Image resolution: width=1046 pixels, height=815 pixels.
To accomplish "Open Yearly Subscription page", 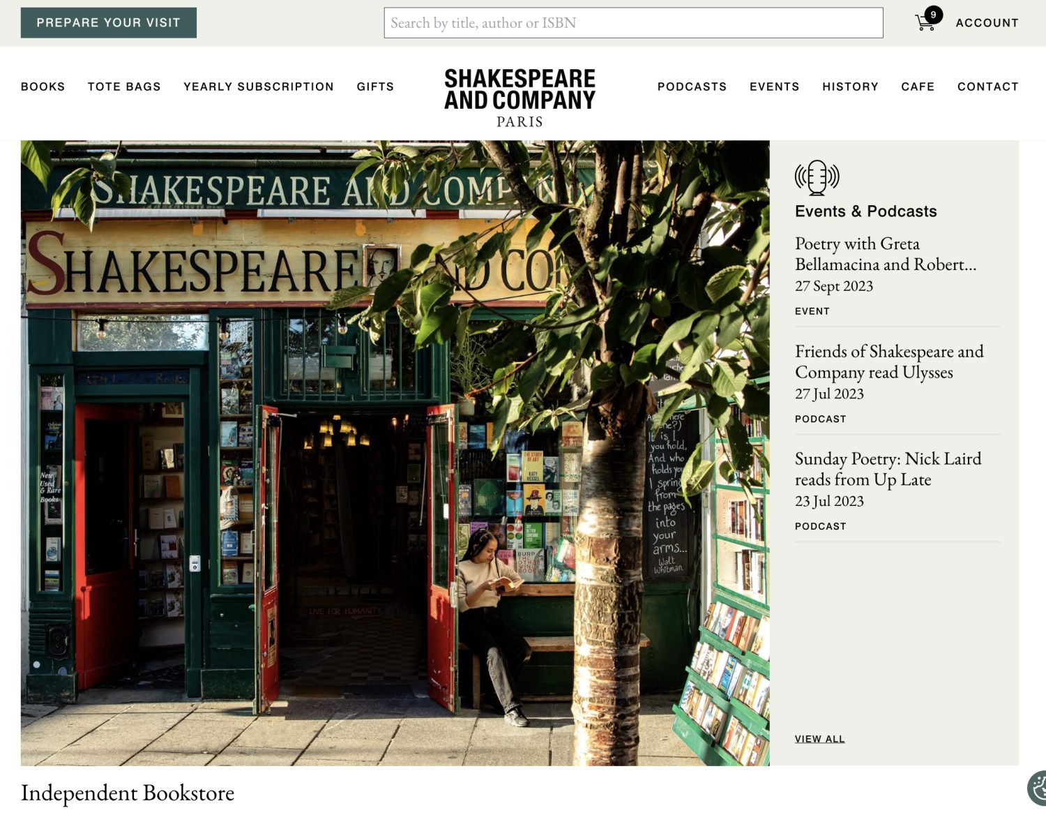I will pos(259,87).
